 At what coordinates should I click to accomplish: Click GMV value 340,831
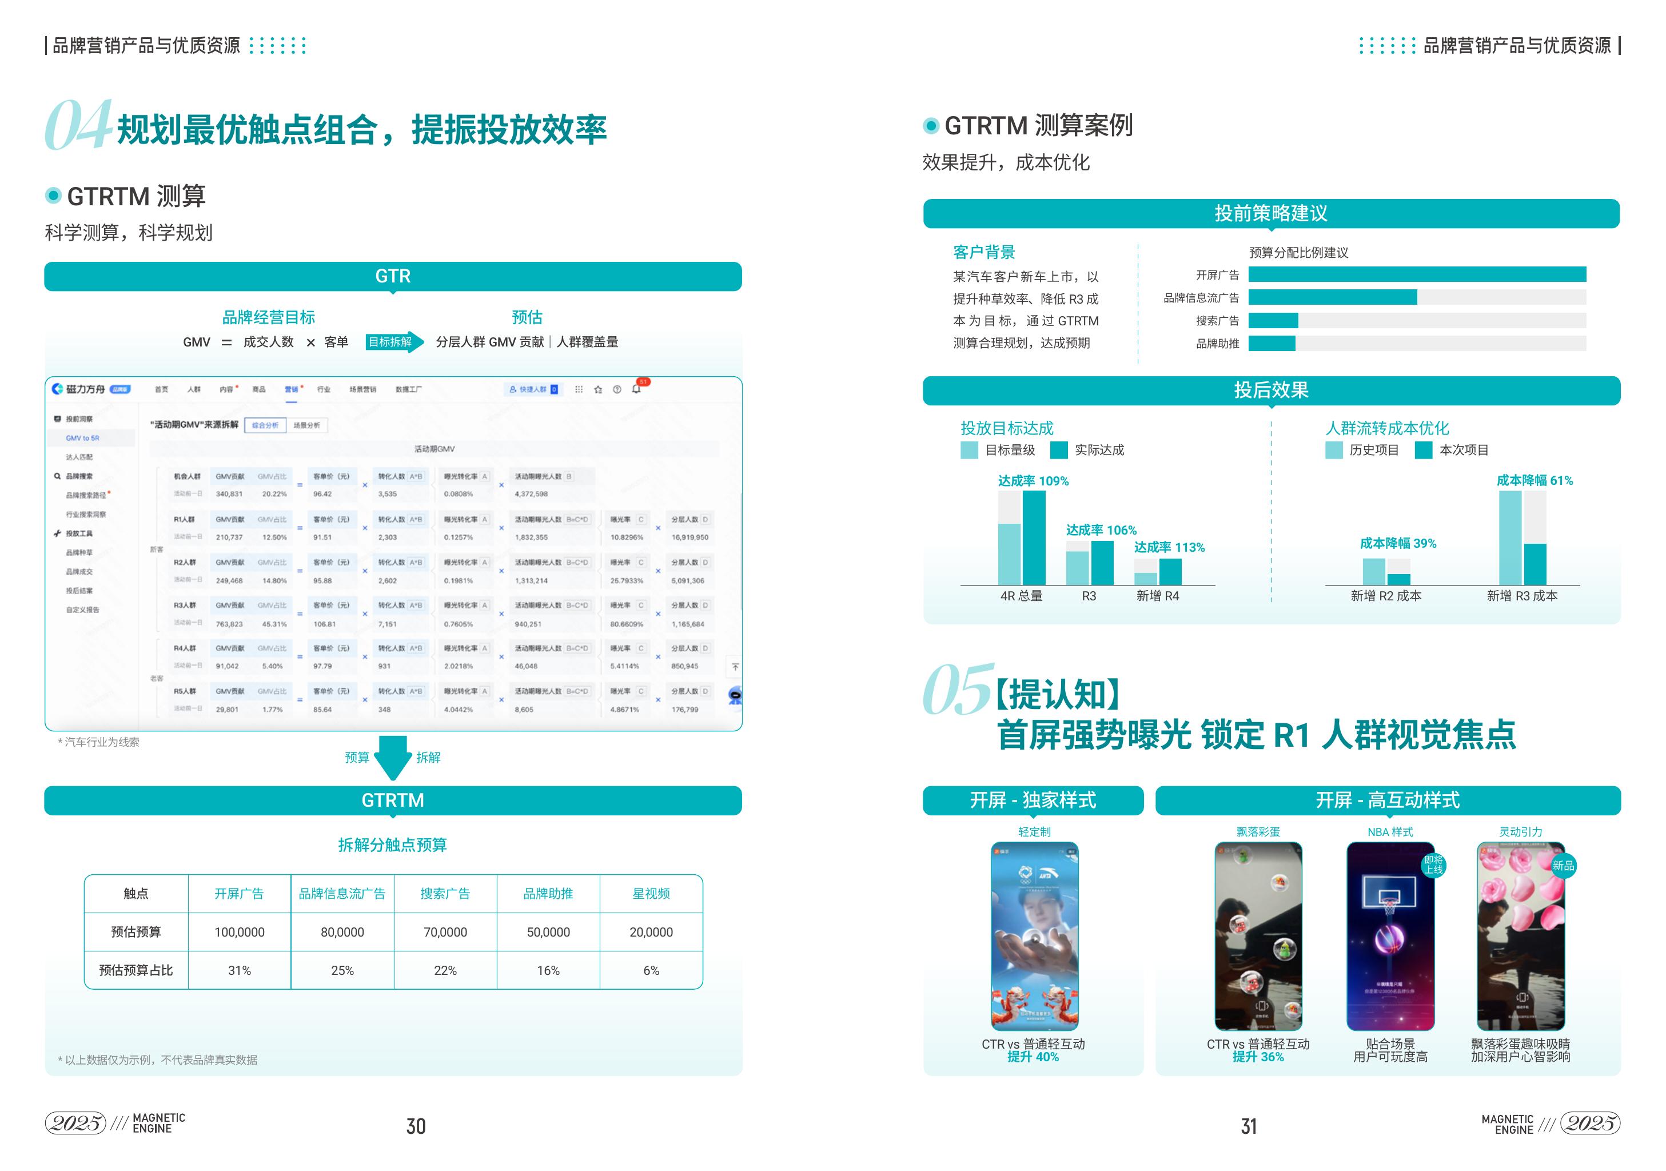coord(229,494)
